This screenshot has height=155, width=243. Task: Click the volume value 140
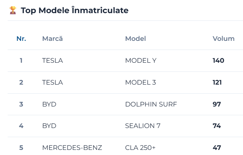[218, 61]
